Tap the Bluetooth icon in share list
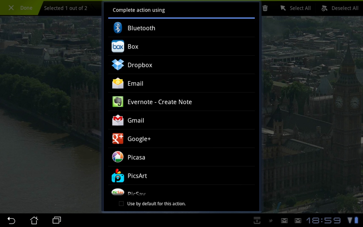The image size is (363, 227). pos(118,28)
